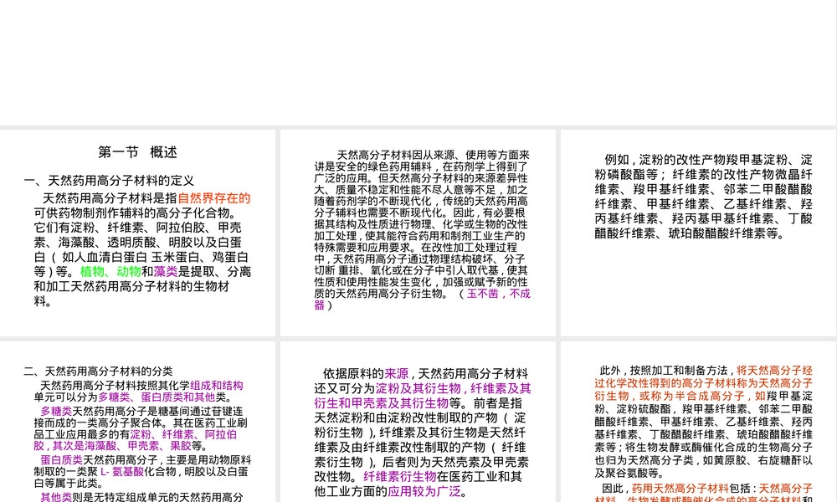The height and width of the screenshot is (502, 837).
Task: Click the green text 植物、动物
Action: pyautogui.click(x=110, y=272)
